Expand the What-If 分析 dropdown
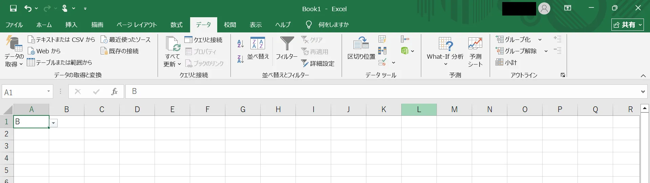 [445, 64]
